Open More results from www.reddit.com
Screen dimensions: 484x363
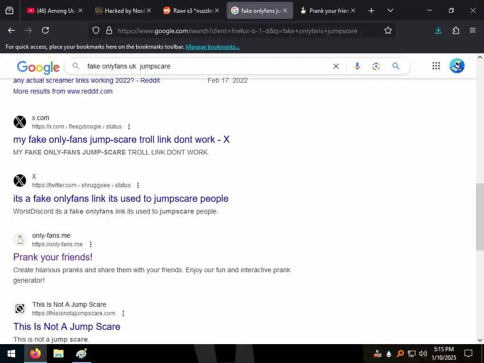(63, 91)
